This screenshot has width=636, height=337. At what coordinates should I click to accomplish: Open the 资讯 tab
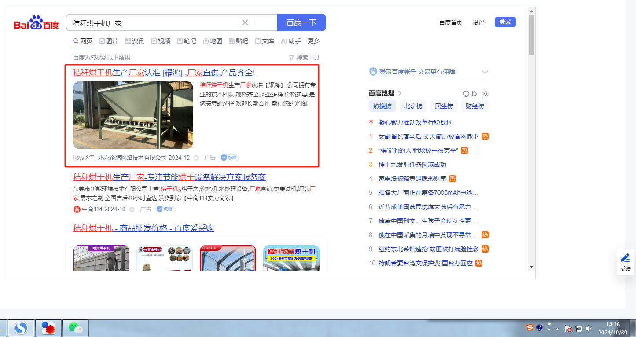click(x=135, y=41)
